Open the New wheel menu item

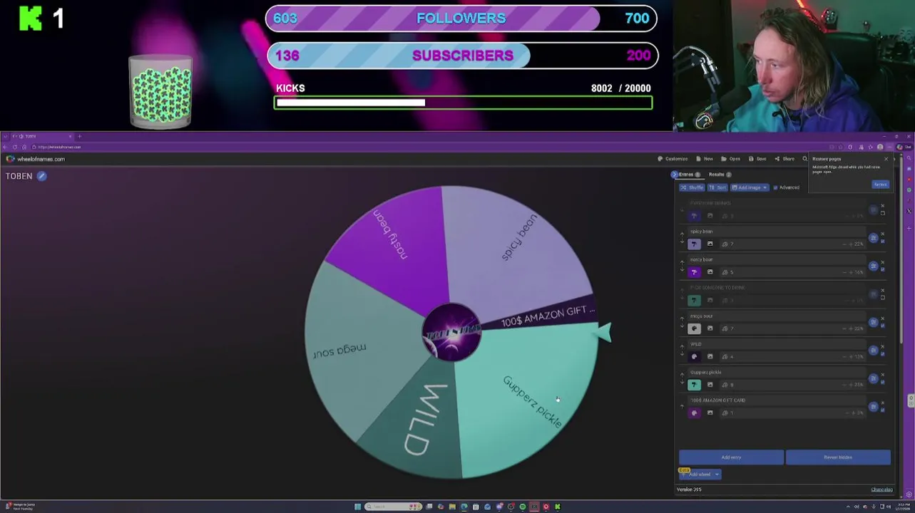(705, 159)
